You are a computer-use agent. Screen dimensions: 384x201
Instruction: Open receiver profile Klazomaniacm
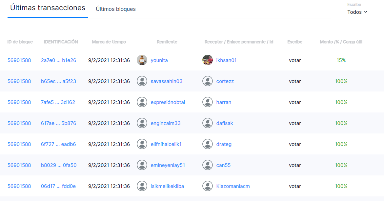click(233, 186)
